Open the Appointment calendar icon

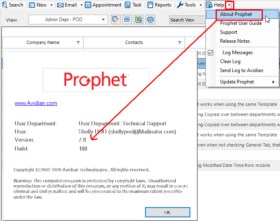[88, 5]
